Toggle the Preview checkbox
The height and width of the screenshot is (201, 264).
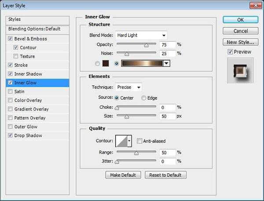[x=230, y=52]
